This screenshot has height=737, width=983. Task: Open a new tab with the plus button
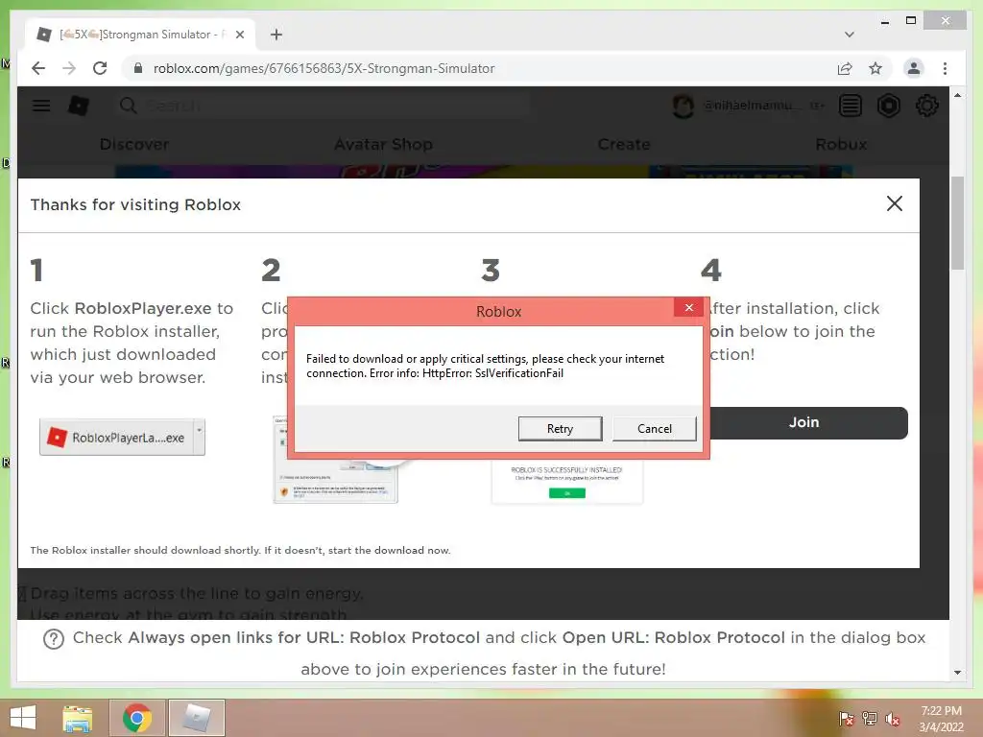point(276,35)
